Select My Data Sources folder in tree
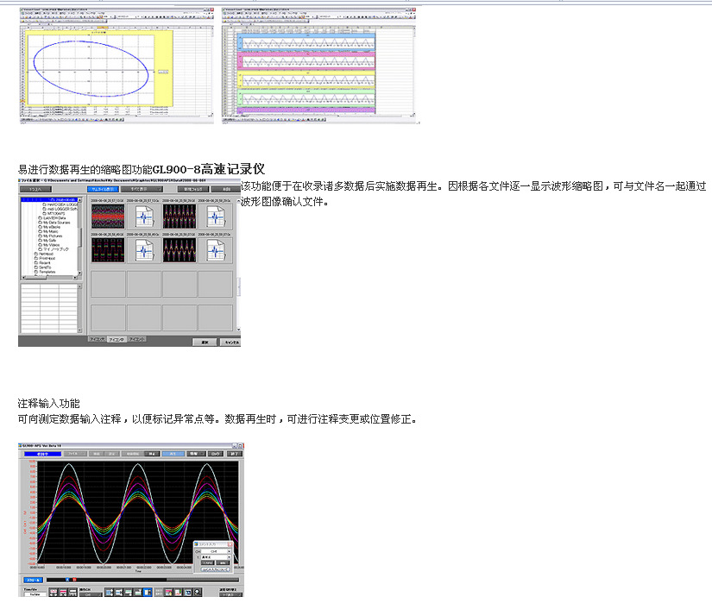The width and height of the screenshot is (712, 603). [x=54, y=223]
